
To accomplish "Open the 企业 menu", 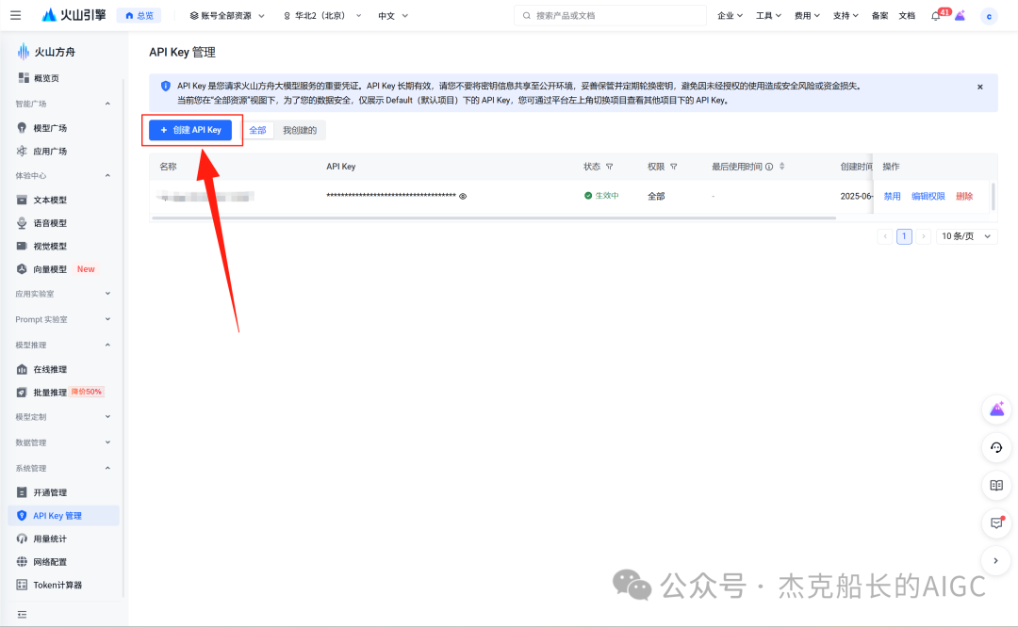I will [x=730, y=16].
